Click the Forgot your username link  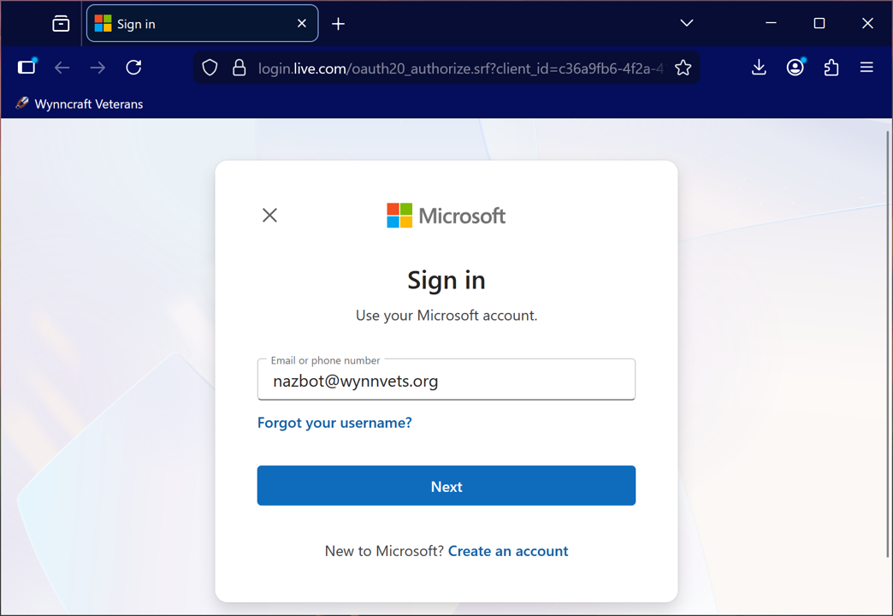[334, 422]
